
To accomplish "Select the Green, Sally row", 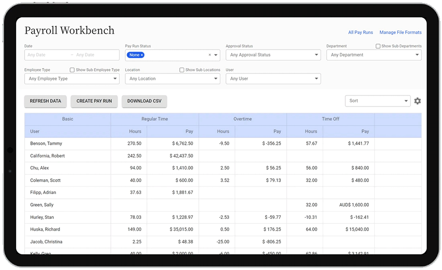I will 223,205.
